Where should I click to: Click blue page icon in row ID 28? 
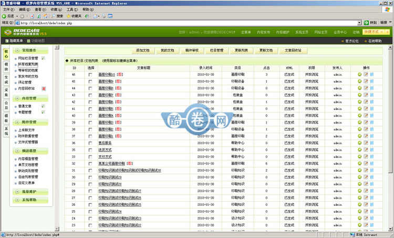(372, 191)
